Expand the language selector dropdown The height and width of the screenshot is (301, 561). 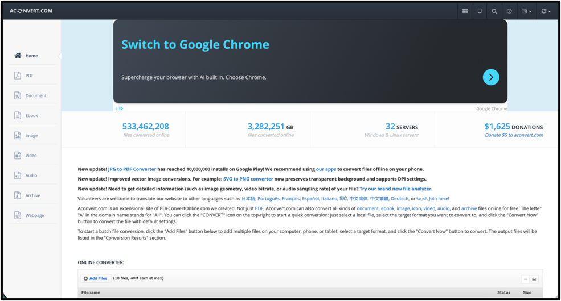[x=526, y=11]
